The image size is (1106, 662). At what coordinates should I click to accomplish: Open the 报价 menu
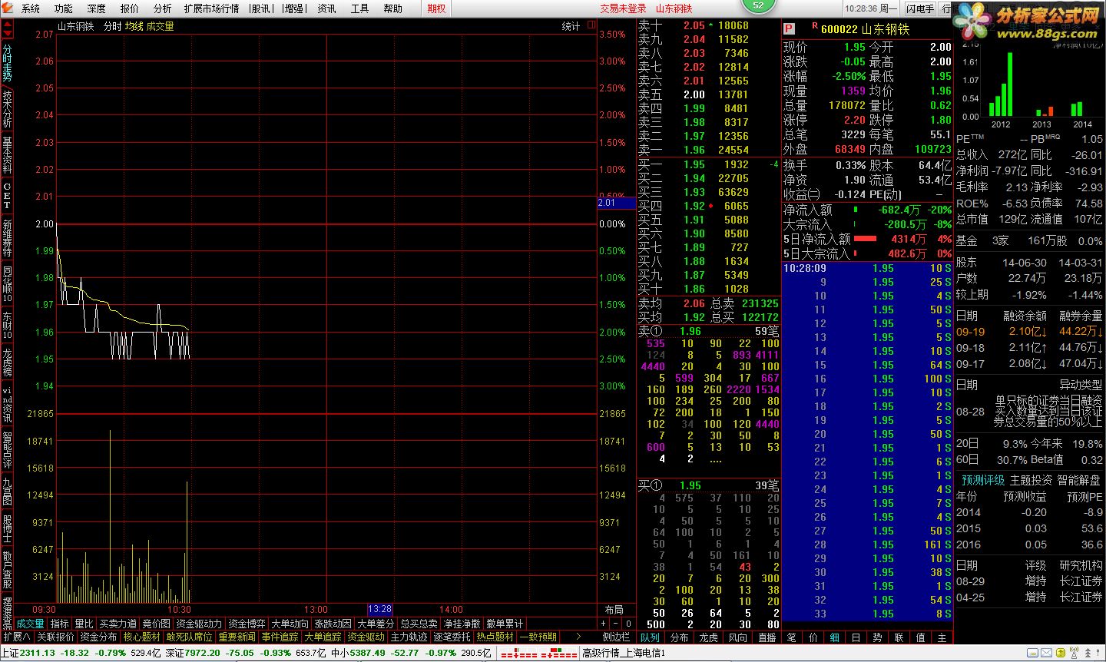[130, 8]
